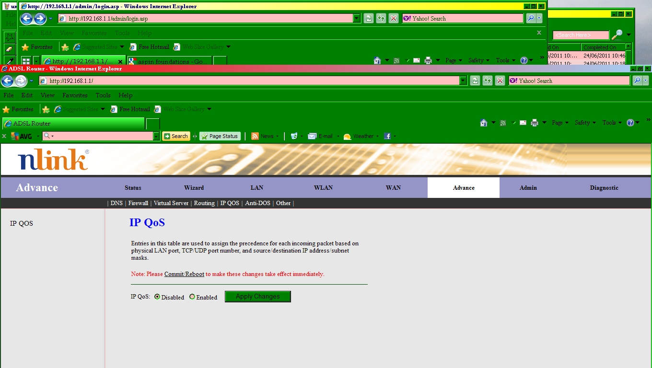The height and width of the screenshot is (368, 652).
Task: Click the Help question mark icon in ADSL Router window
Action: click(630, 123)
